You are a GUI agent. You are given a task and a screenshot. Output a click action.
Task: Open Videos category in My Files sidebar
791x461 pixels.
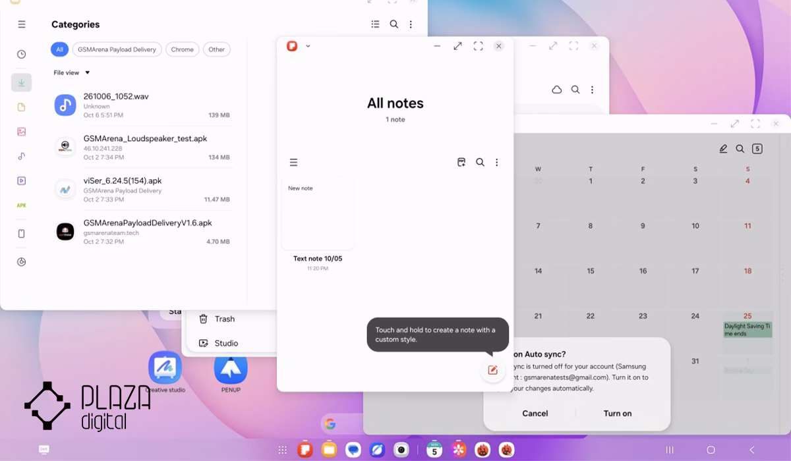tap(22, 180)
